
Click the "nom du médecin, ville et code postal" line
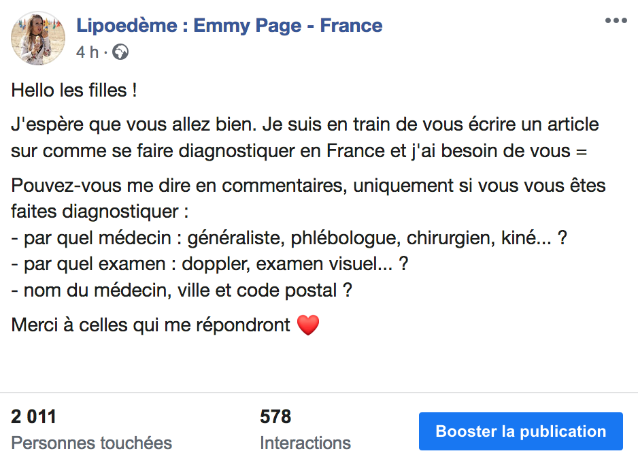(x=182, y=291)
